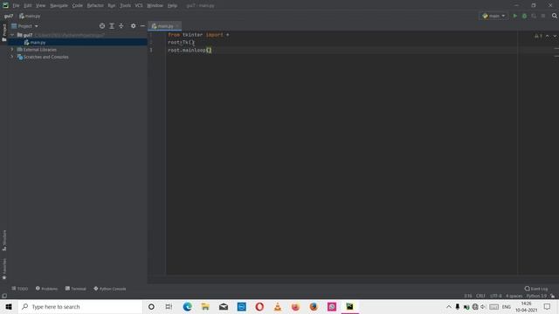Click the PyCharm icon in the taskbar

click(349, 306)
